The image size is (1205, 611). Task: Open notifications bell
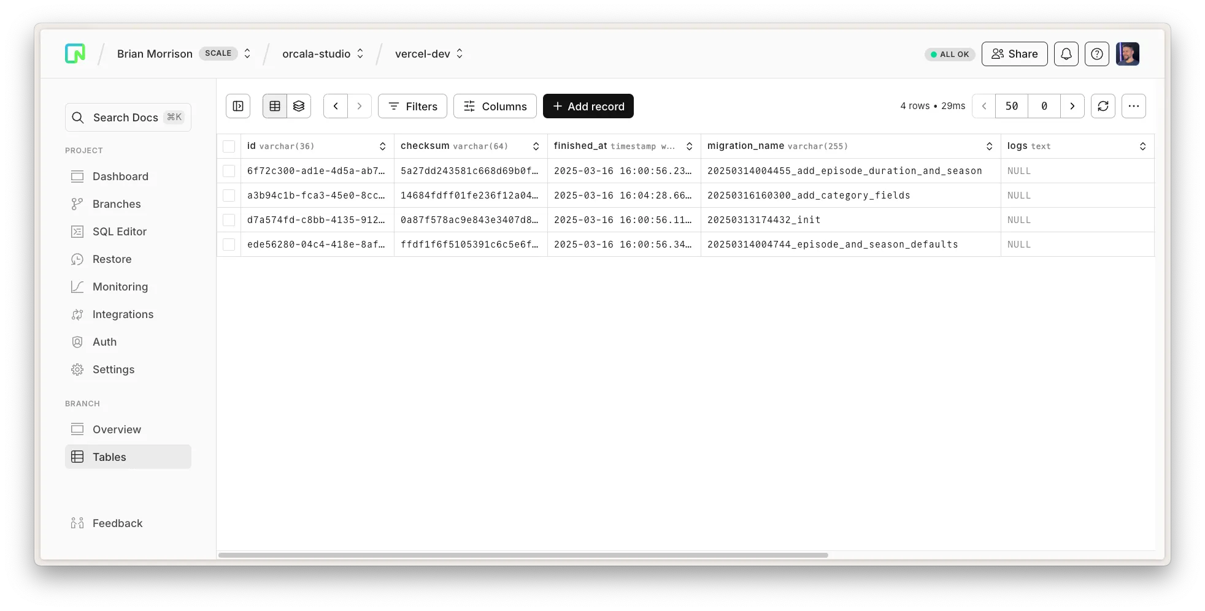[1066, 54]
